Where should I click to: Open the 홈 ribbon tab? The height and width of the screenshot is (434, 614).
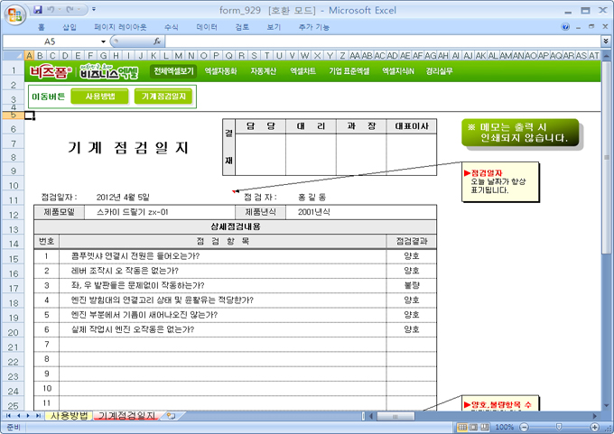[42, 27]
